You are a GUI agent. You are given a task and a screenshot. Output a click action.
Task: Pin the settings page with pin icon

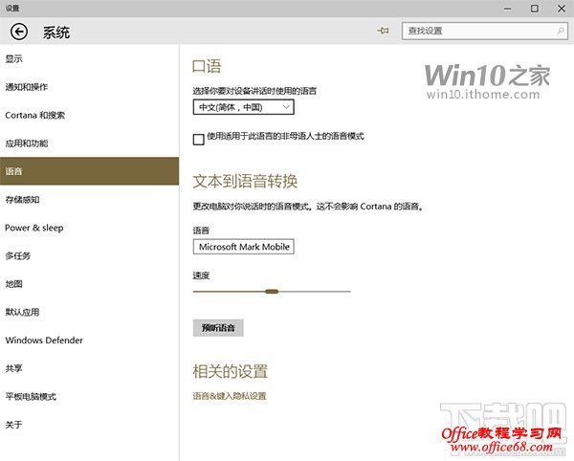pos(384,31)
